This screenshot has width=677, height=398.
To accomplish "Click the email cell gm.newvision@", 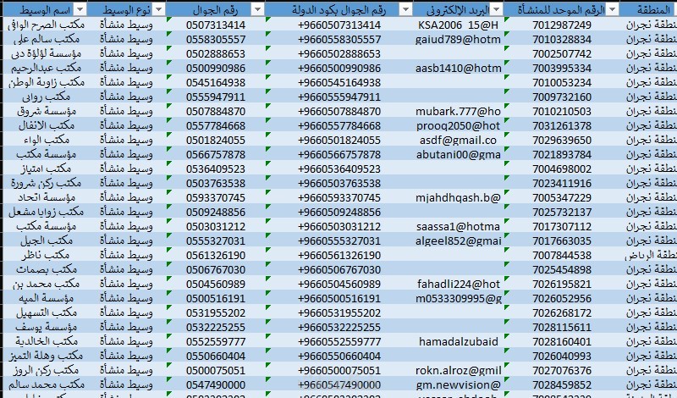I will [458, 384].
